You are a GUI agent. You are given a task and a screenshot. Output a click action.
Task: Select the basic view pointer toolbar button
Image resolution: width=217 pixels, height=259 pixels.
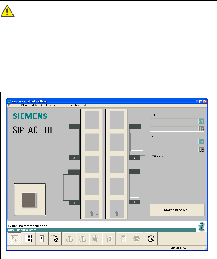pyautogui.click(x=15, y=239)
